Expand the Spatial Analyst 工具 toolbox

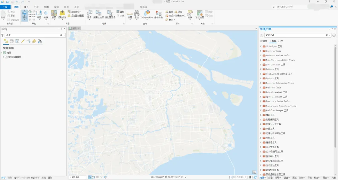coord(261,97)
